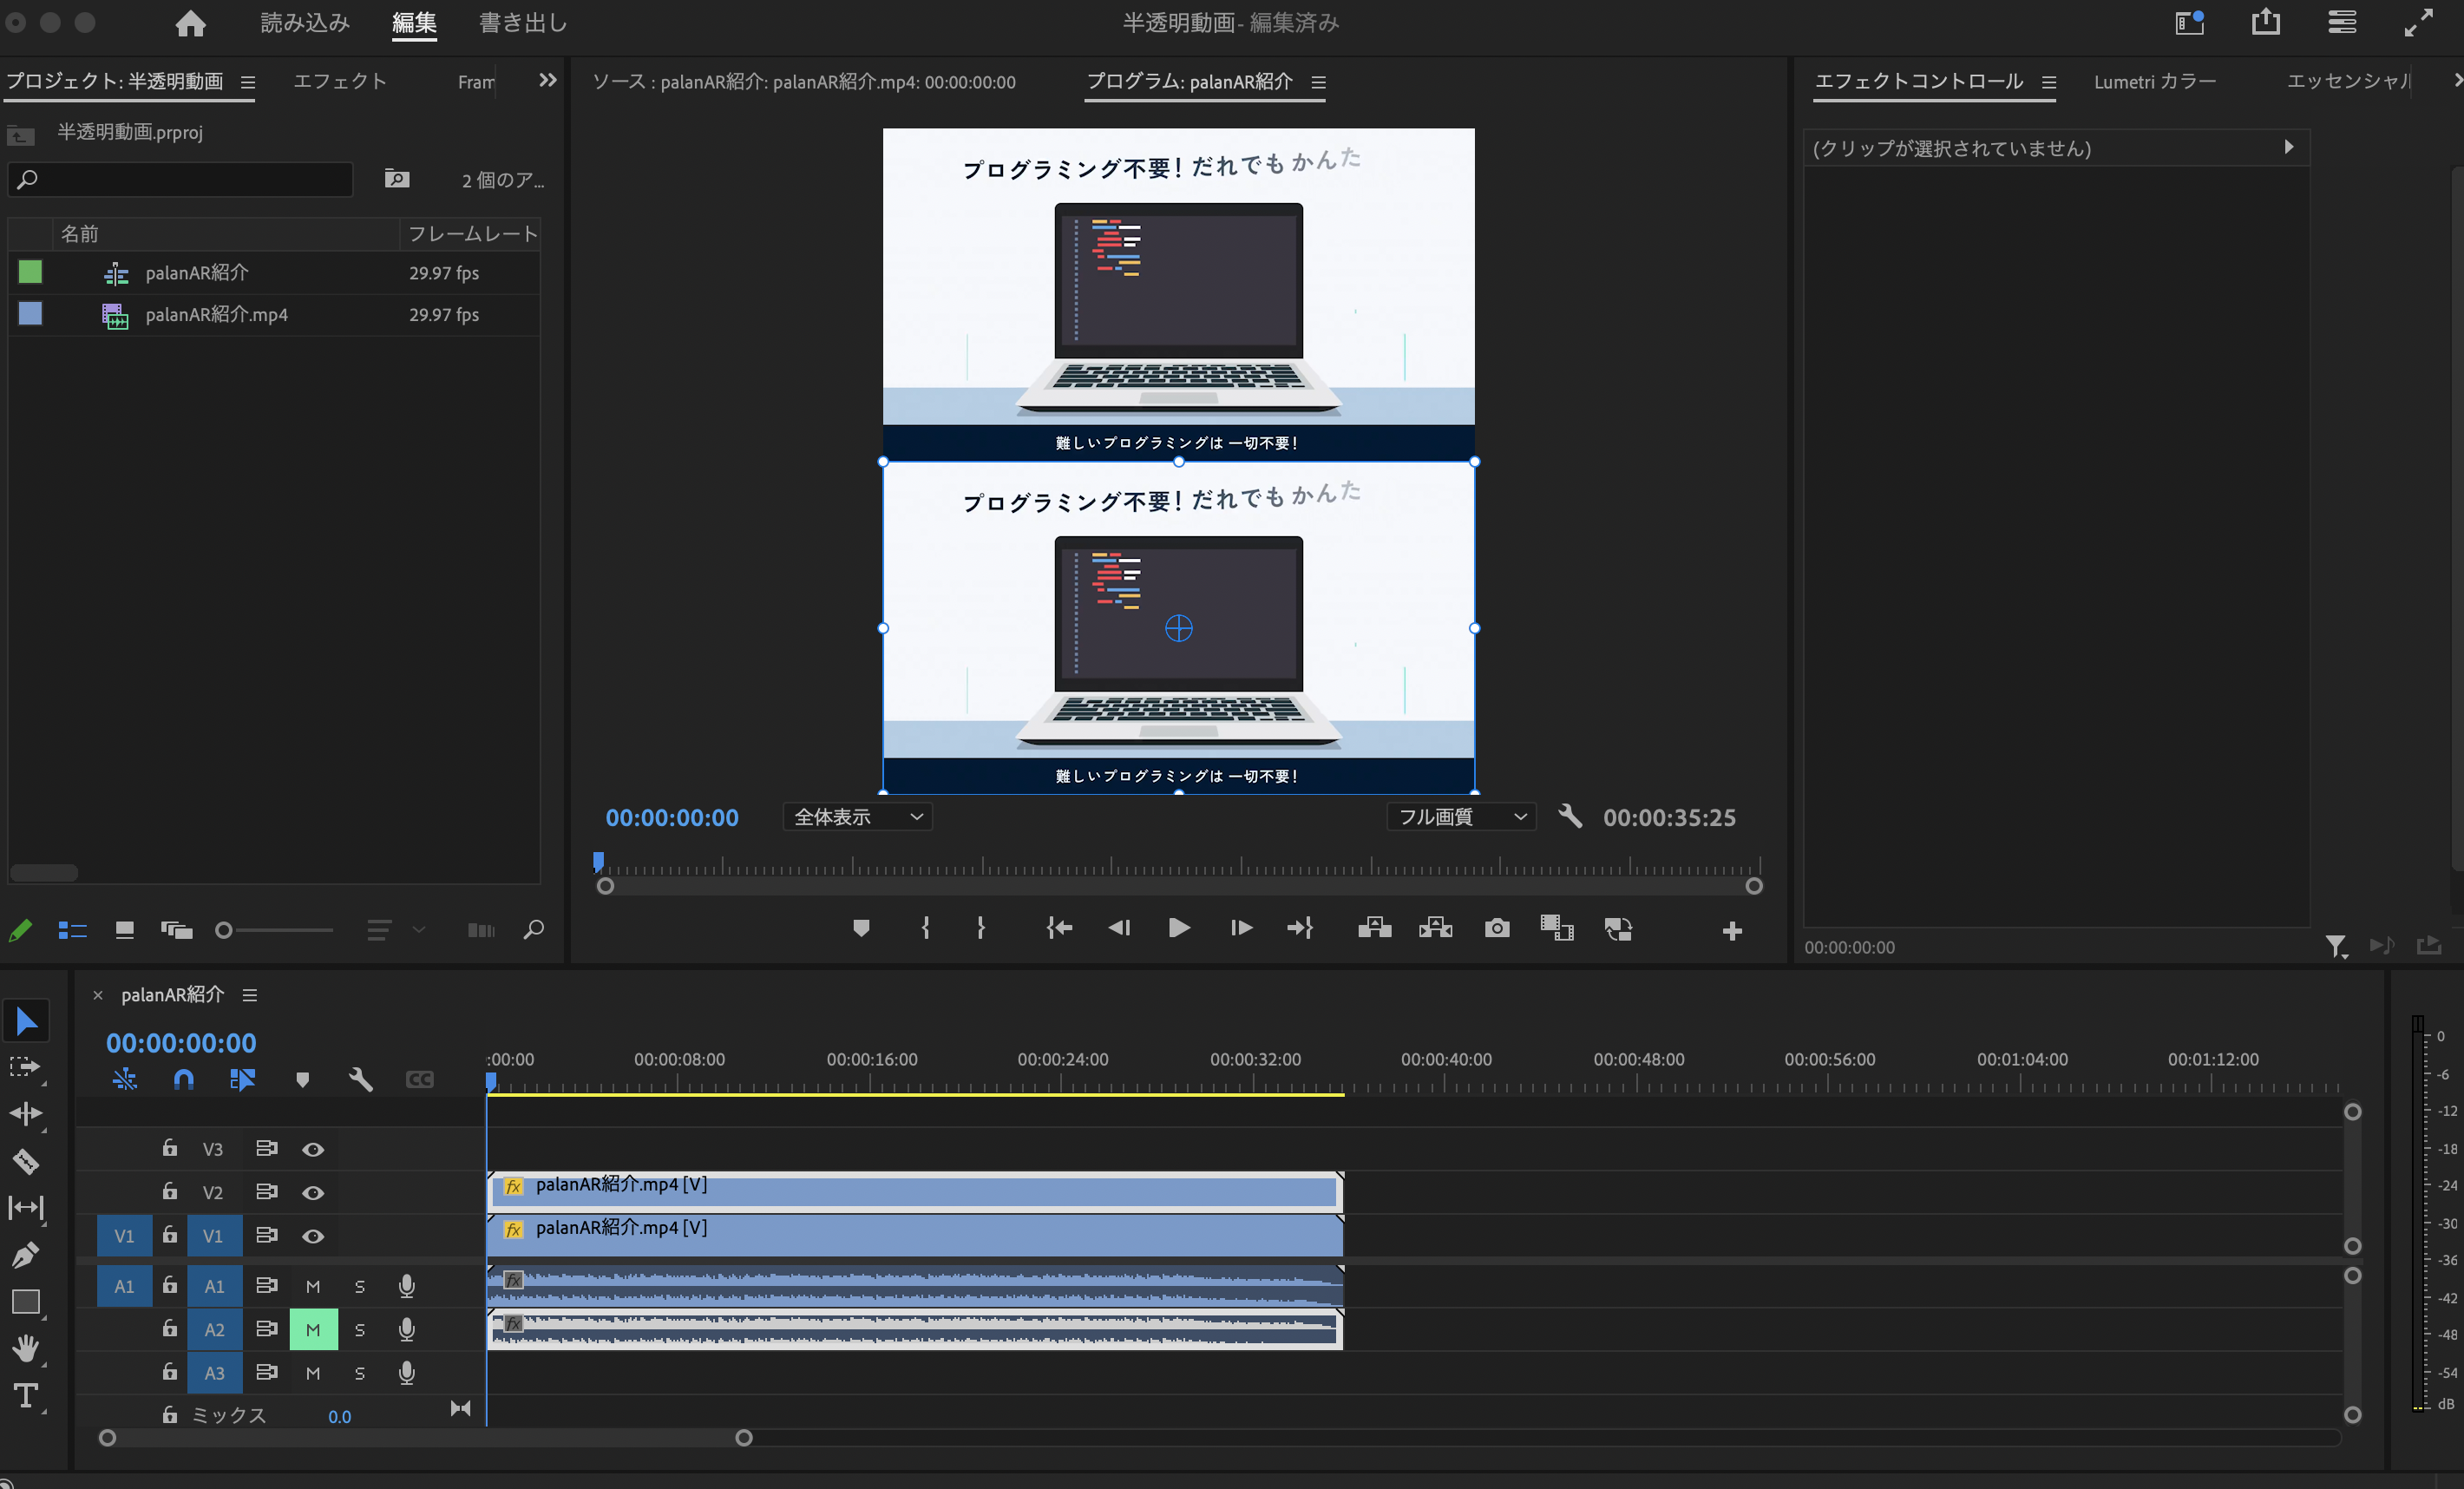
Task: Open the プログラム monitor panel menu
Action: click(1319, 82)
